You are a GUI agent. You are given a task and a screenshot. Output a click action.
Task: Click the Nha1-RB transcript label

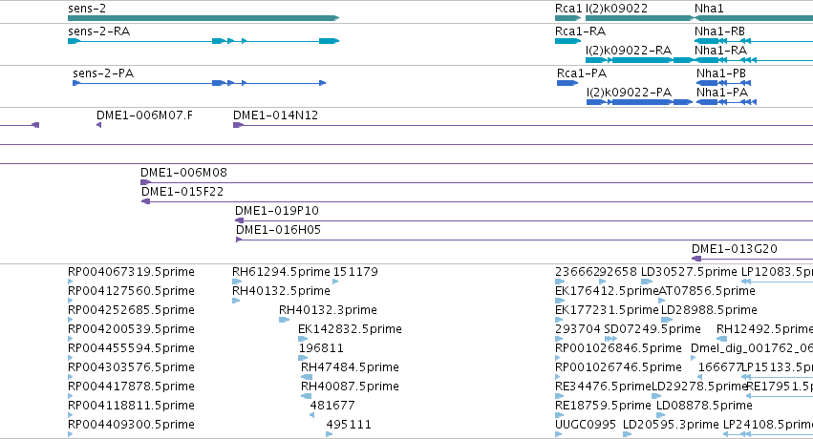click(720, 31)
